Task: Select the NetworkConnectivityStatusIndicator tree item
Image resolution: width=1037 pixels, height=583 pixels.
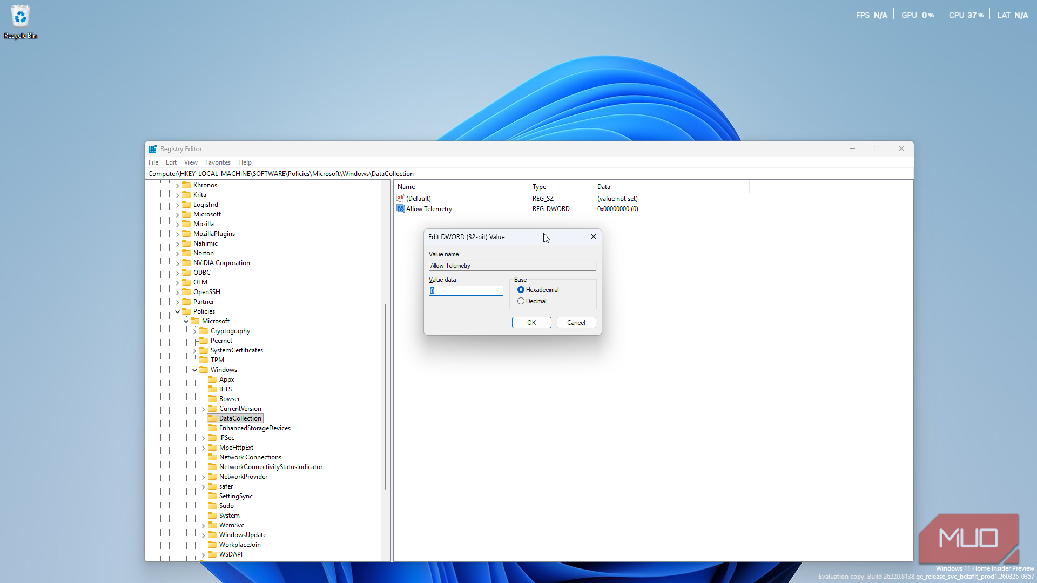Action: click(x=271, y=467)
